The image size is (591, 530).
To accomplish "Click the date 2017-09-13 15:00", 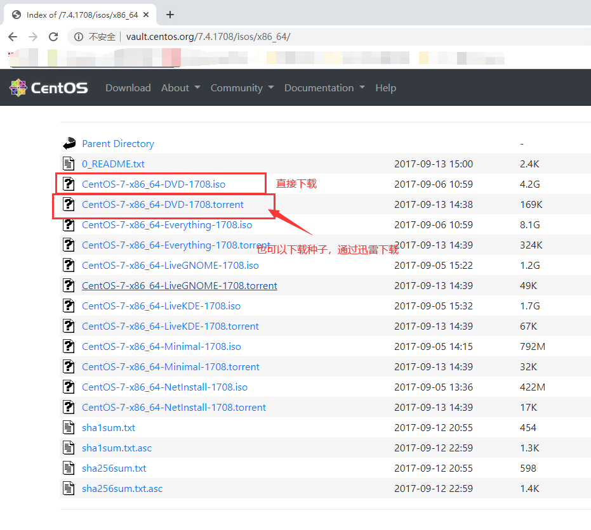I will pos(434,164).
